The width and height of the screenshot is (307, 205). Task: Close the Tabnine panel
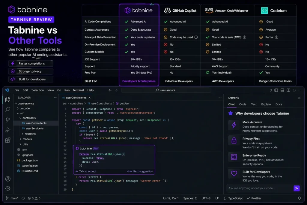pos(299,98)
